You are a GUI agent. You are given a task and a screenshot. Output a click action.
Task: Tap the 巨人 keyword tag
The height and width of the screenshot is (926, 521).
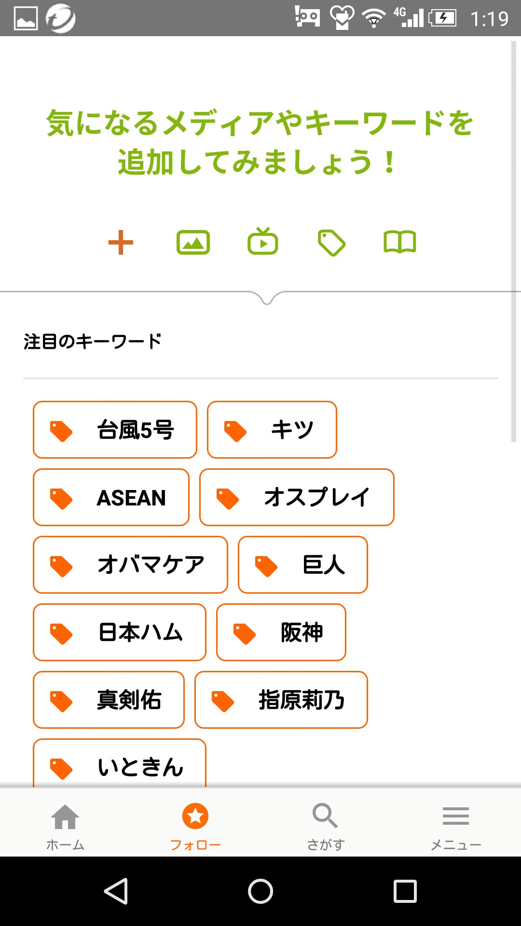click(x=302, y=565)
